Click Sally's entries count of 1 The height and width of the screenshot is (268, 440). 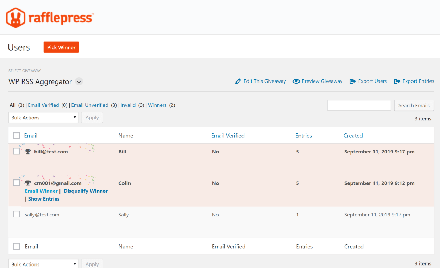point(297,215)
